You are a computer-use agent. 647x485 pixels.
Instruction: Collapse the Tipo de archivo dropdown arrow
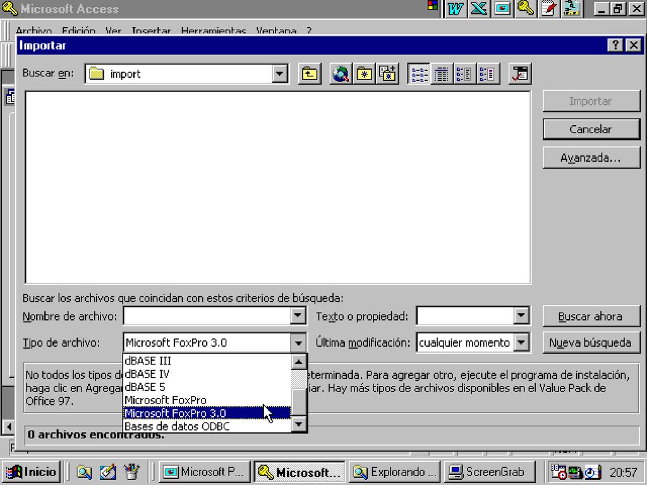(x=298, y=343)
